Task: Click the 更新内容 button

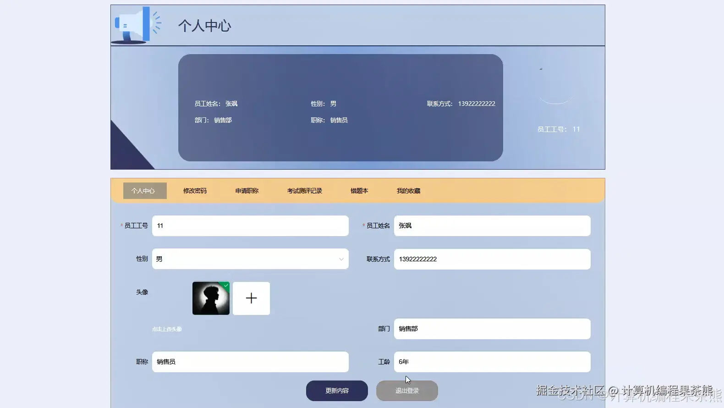Action: [337, 391]
